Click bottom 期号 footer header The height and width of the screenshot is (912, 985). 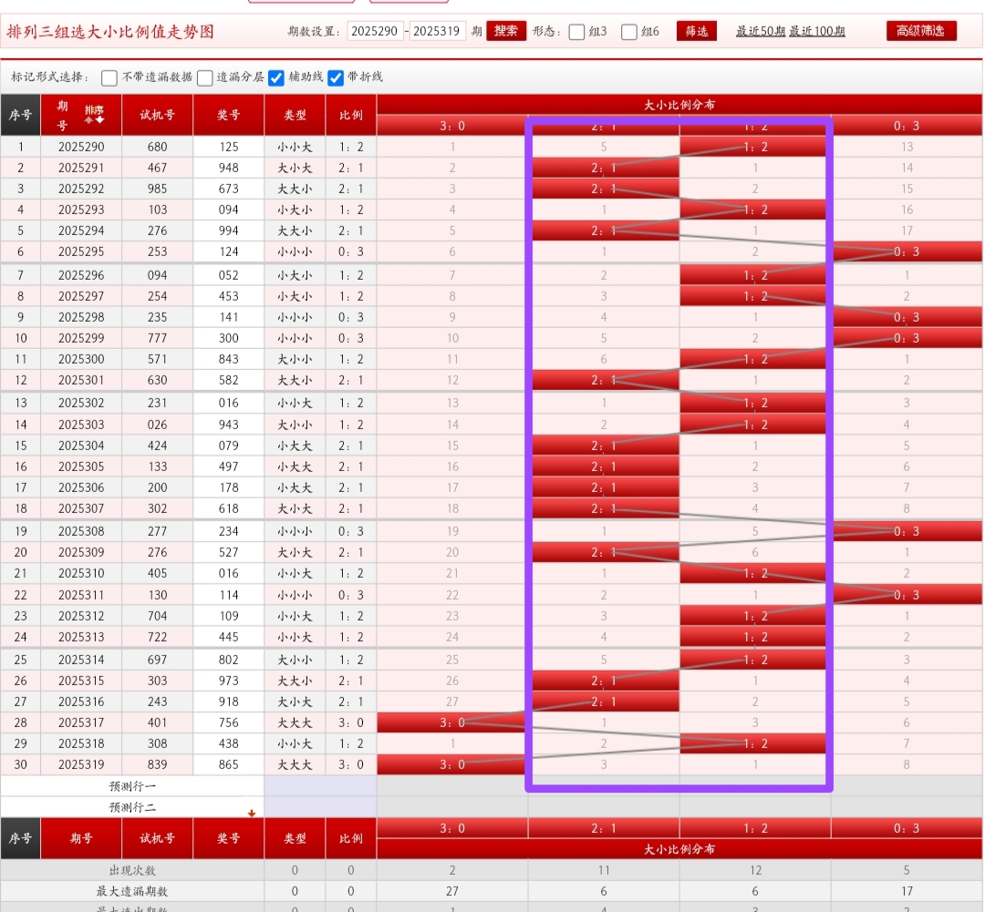[81, 838]
